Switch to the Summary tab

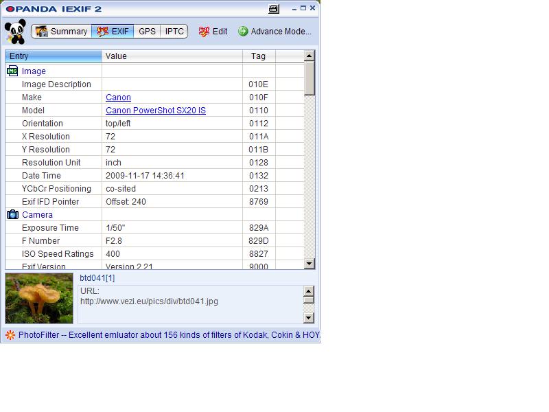(x=61, y=32)
